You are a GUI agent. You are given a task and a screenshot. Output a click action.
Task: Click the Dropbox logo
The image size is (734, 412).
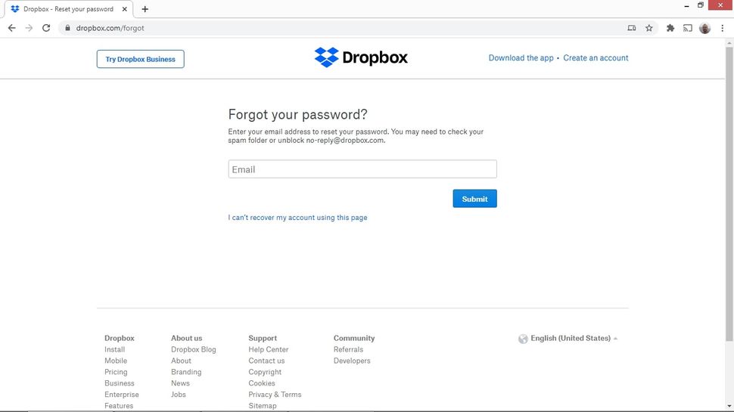tap(361, 57)
